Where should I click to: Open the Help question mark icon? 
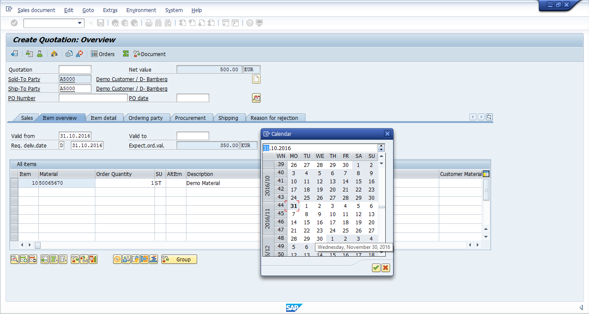(x=250, y=23)
